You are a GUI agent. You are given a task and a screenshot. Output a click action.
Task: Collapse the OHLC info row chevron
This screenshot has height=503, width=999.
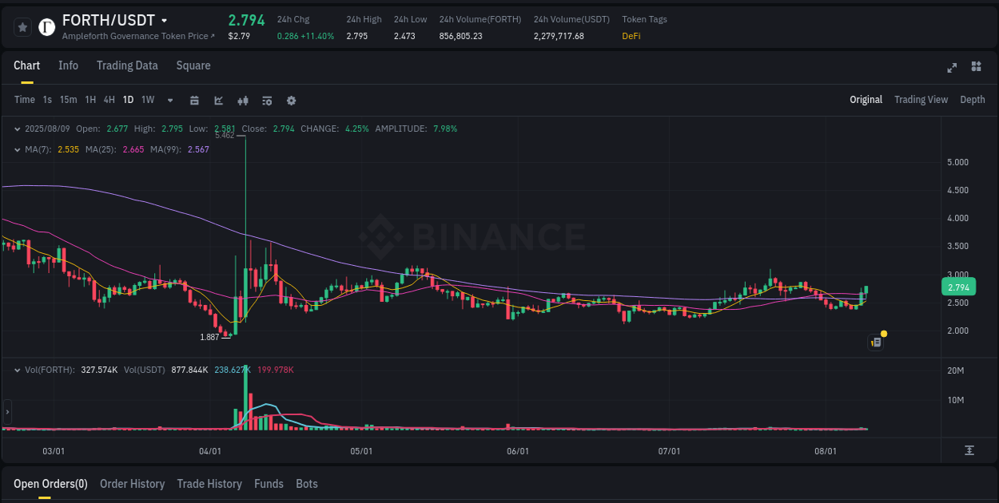coord(18,128)
